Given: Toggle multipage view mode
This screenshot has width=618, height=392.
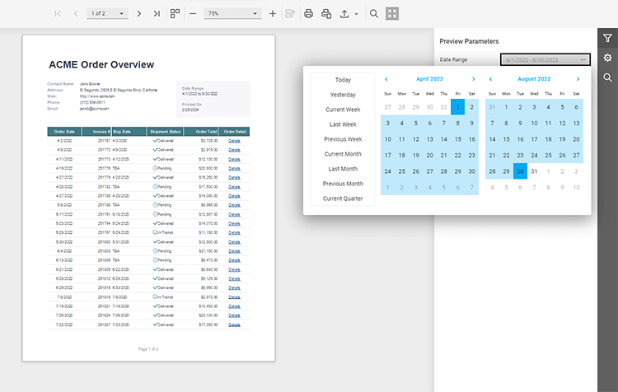Looking at the screenshot, I should tap(175, 14).
